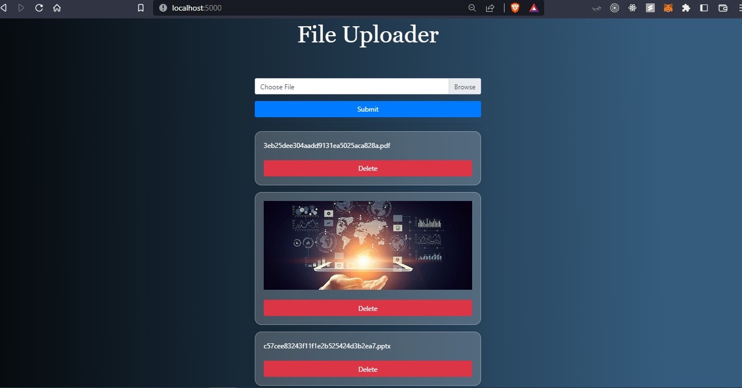Bookmark this page via the flag icon

pyautogui.click(x=140, y=8)
